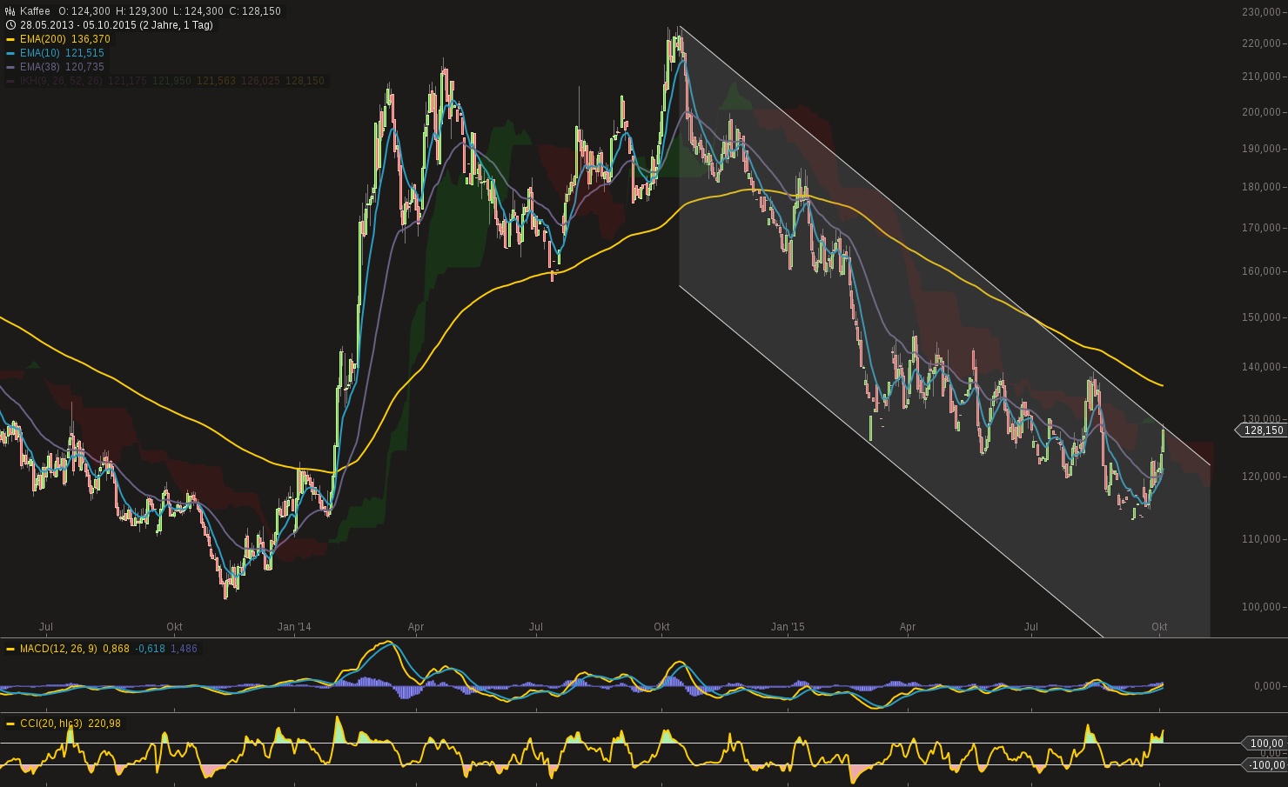Image resolution: width=1288 pixels, height=787 pixels.
Task: Click the 160,000 price axis label
Action: (x=1261, y=271)
